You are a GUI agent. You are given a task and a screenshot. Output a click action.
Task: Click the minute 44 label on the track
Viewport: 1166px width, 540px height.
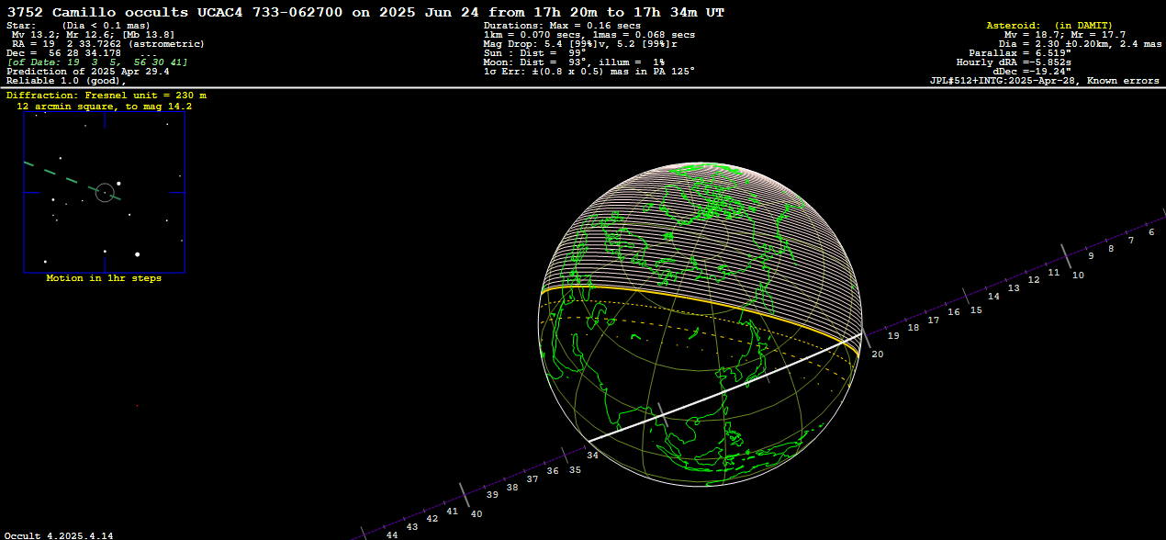[391, 534]
